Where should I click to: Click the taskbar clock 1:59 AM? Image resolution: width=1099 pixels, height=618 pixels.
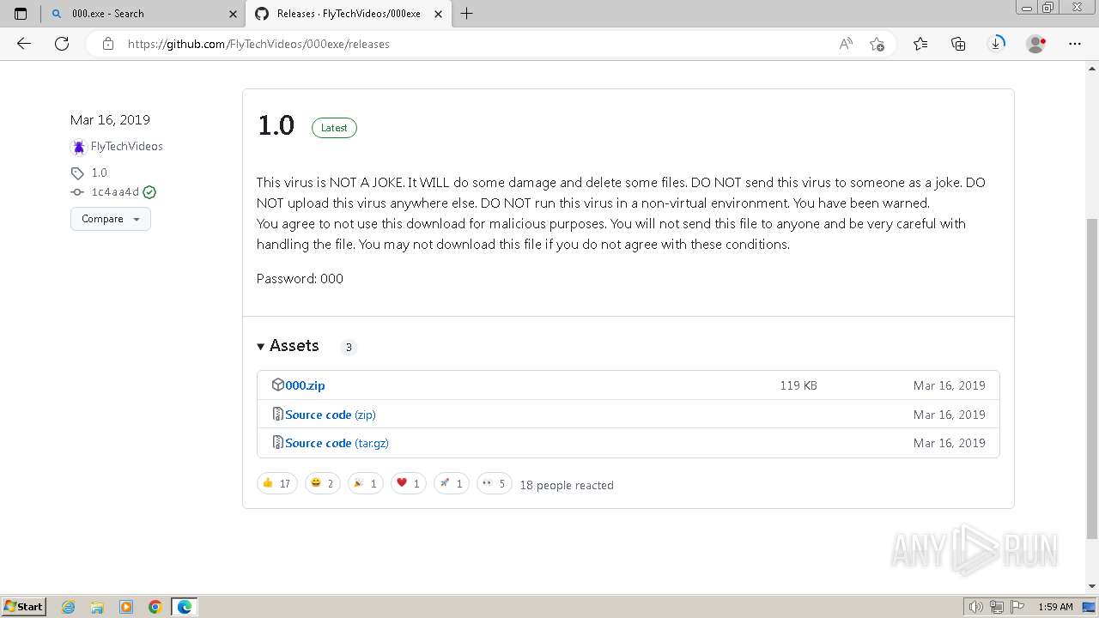click(1055, 607)
